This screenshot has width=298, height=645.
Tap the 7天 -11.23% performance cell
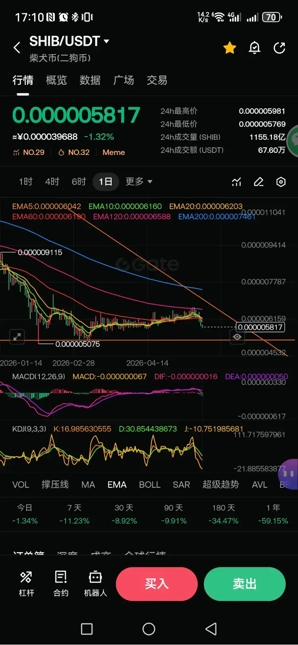point(74,514)
